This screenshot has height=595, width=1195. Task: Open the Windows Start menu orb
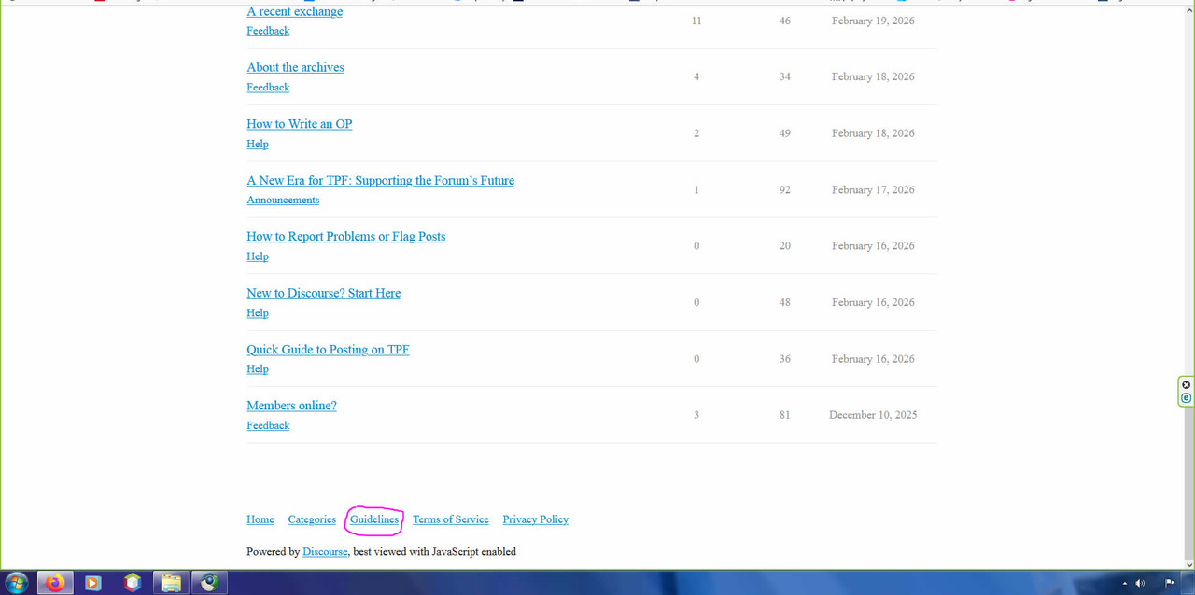click(16, 583)
